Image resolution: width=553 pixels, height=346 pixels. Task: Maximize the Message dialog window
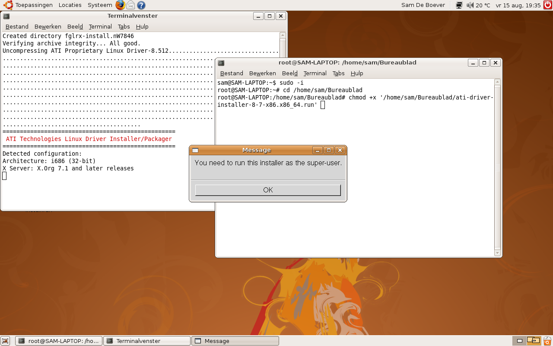click(329, 150)
